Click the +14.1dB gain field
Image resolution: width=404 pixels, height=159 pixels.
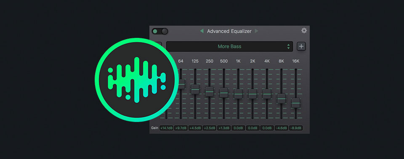[166, 128]
